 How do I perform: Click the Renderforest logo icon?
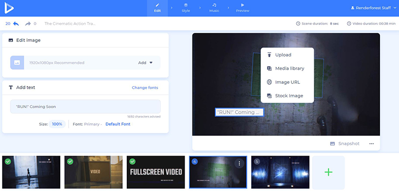(x=9, y=8)
